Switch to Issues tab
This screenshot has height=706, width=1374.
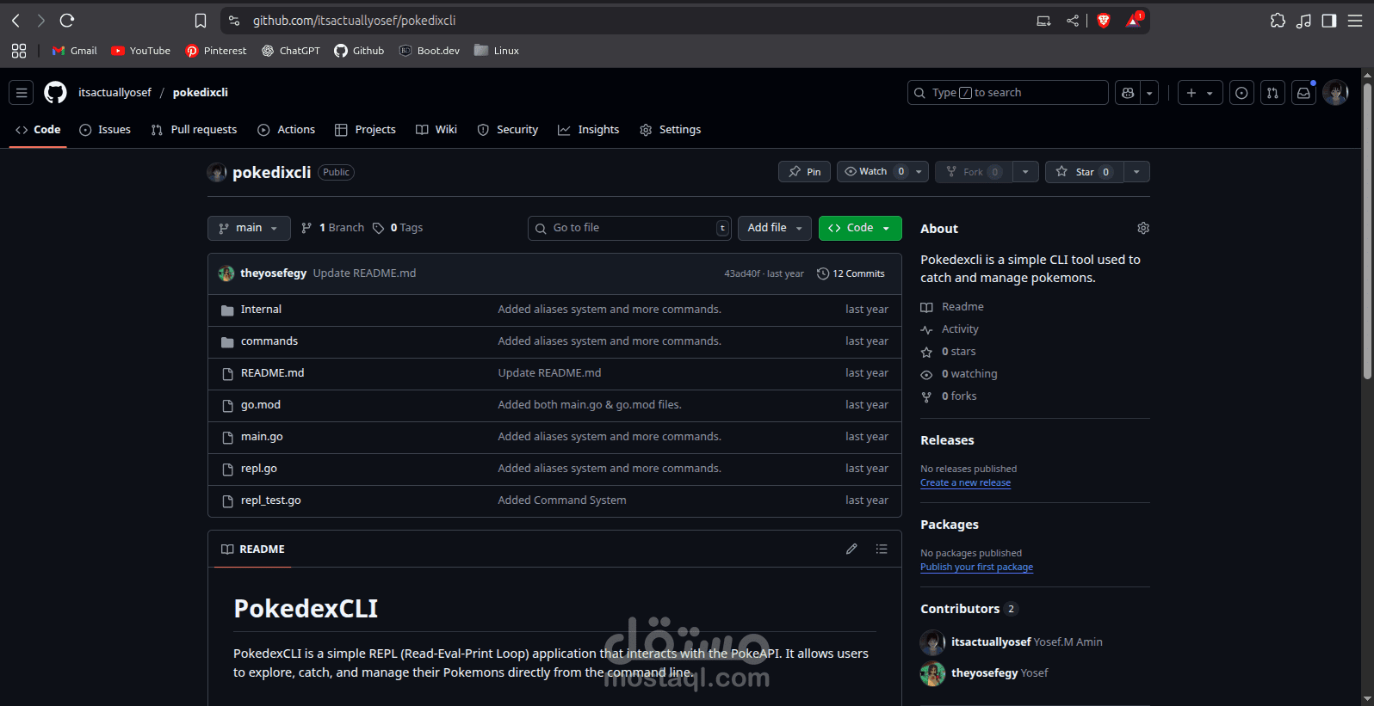tap(105, 130)
